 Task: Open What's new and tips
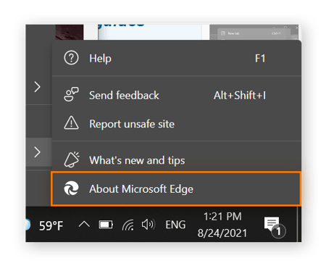point(177,160)
